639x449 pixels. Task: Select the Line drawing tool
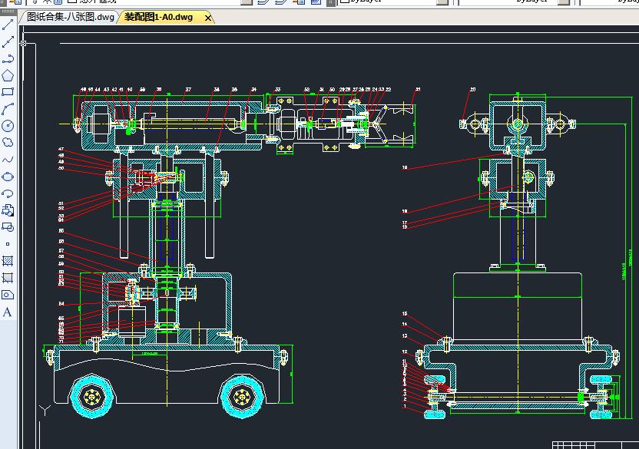8,25
